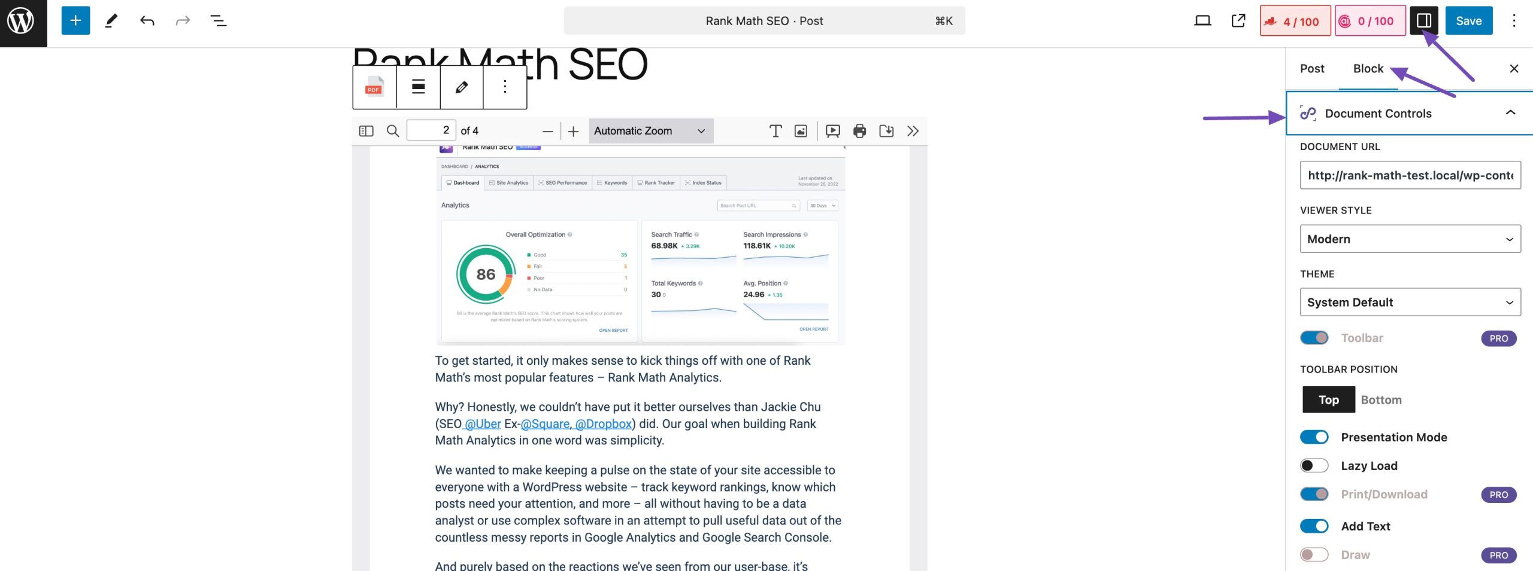Image resolution: width=1533 pixels, height=571 pixels.
Task: Switch to the Post tab
Action: tap(1312, 69)
